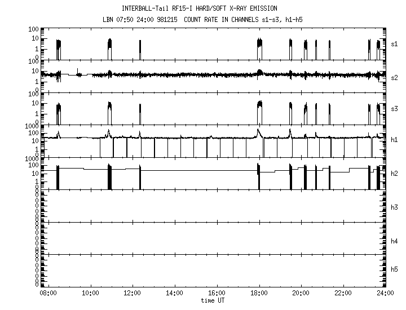The height and width of the screenshot is (310, 406).
Task: Select the 18:00 time axis label
Action: pyautogui.click(x=259, y=294)
